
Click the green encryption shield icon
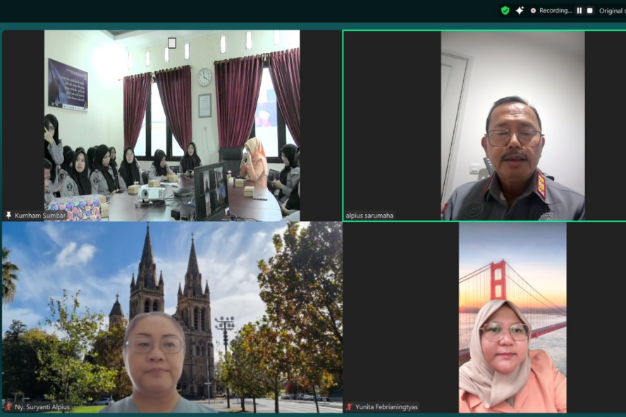tap(505, 11)
